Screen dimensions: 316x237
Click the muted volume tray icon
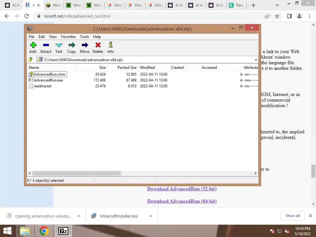tap(287, 231)
